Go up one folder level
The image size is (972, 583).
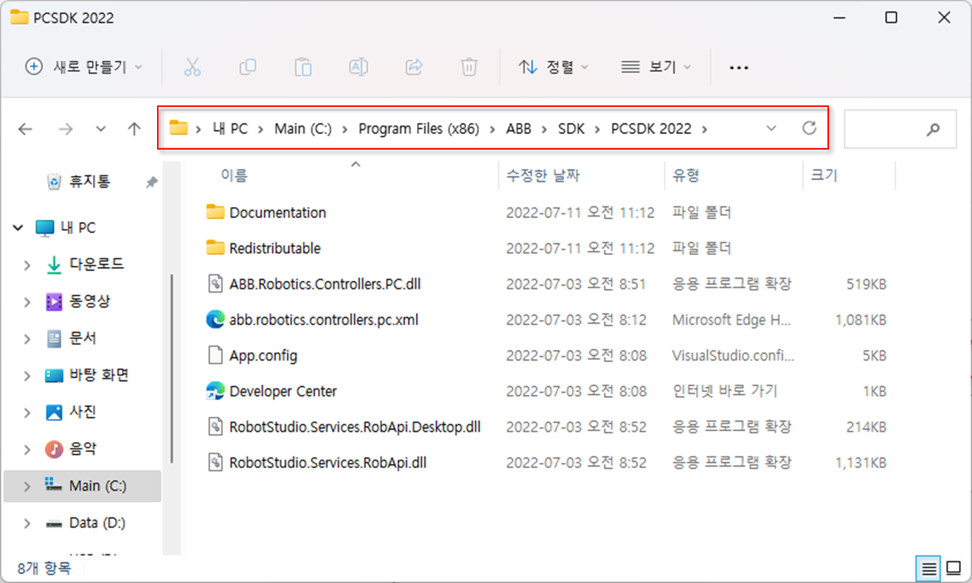pyautogui.click(x=134, y=129)
